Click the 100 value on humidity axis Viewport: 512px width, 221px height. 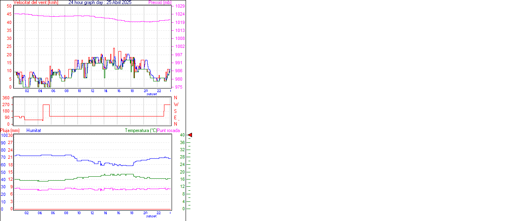[4, 135]
